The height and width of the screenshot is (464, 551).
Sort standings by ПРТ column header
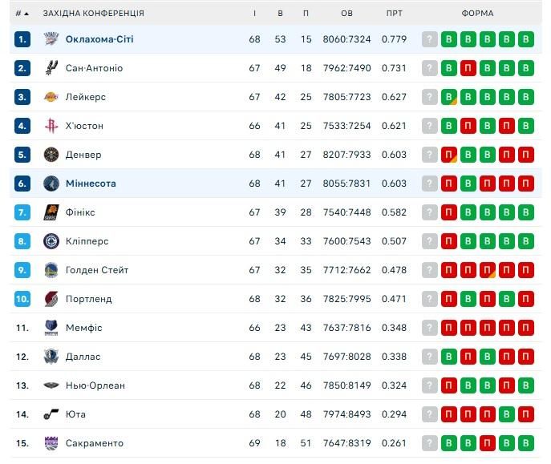394,14
